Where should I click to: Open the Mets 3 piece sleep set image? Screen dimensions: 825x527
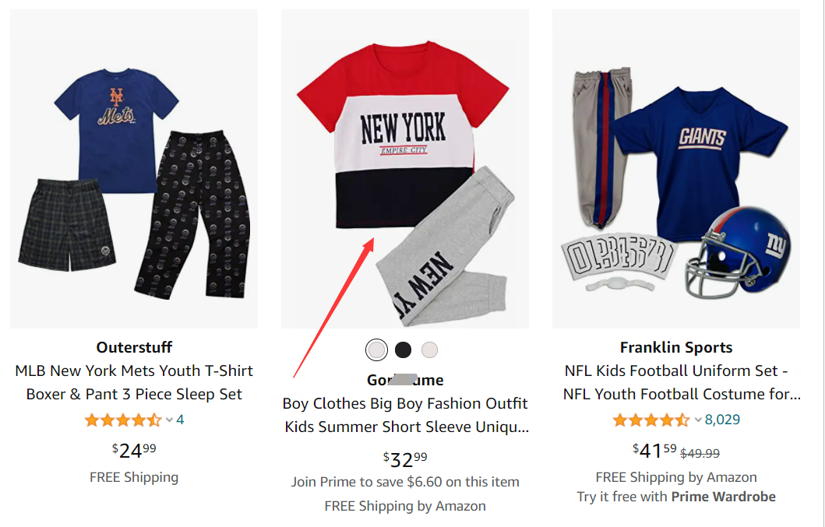tap(134, 169)
